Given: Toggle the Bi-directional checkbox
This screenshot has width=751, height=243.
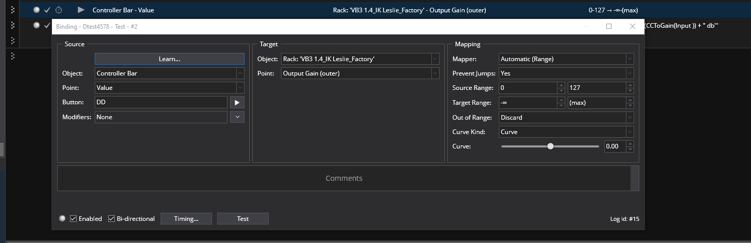Looking at the screenshot, I should tap(112, 219).
